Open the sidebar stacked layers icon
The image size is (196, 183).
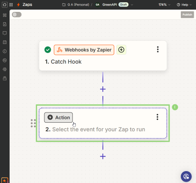tap(5, 78)
